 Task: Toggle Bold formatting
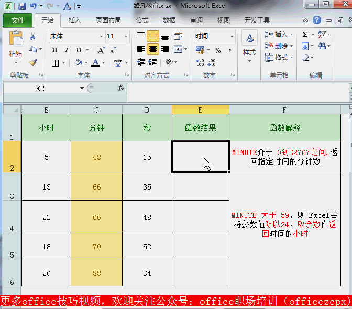coord(54,50)
